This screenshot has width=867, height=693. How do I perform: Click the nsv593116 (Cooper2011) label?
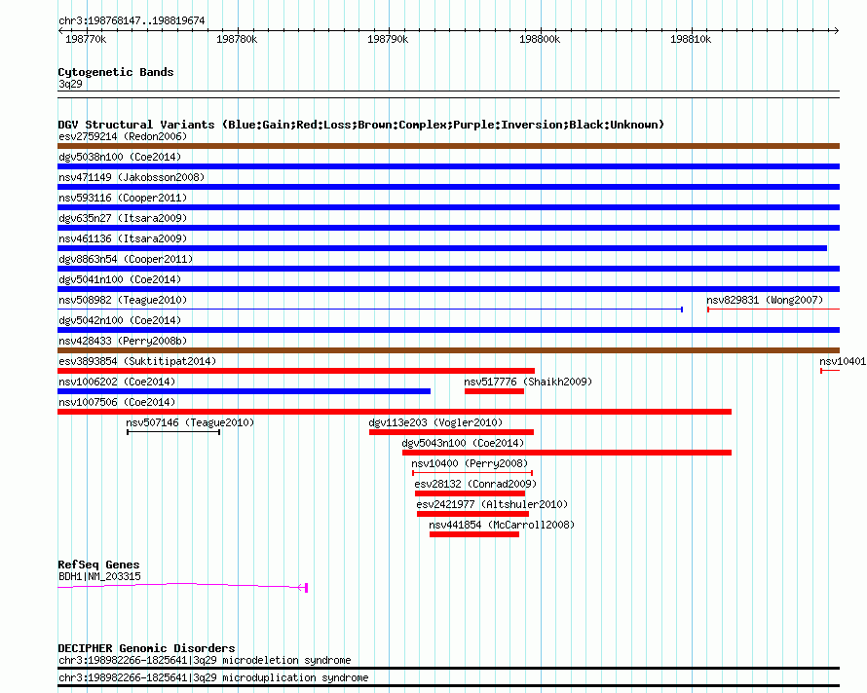[123, 198]
